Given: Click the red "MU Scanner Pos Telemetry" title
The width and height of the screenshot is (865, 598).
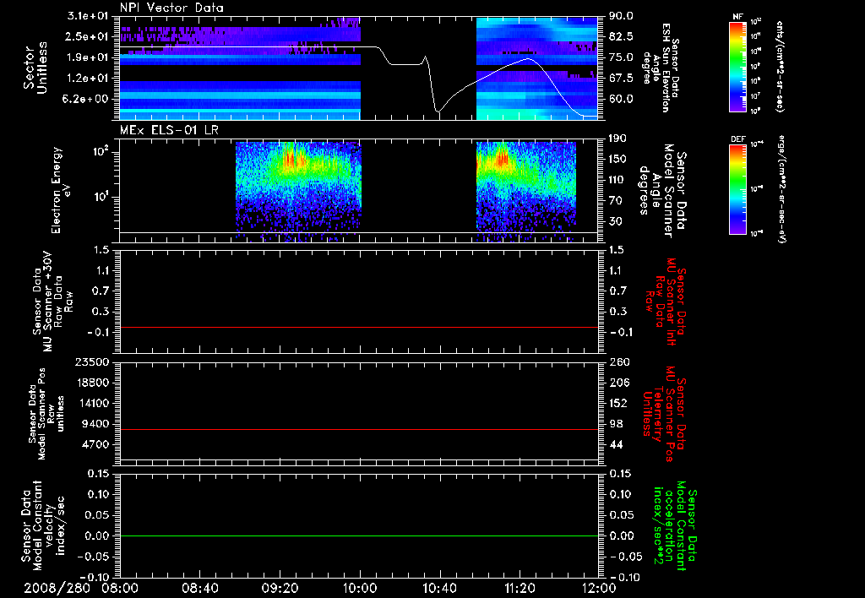Looking at the screenshot, I should 664,413.
